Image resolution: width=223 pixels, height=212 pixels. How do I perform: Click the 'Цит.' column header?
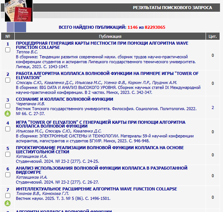(x=213, y=36)
